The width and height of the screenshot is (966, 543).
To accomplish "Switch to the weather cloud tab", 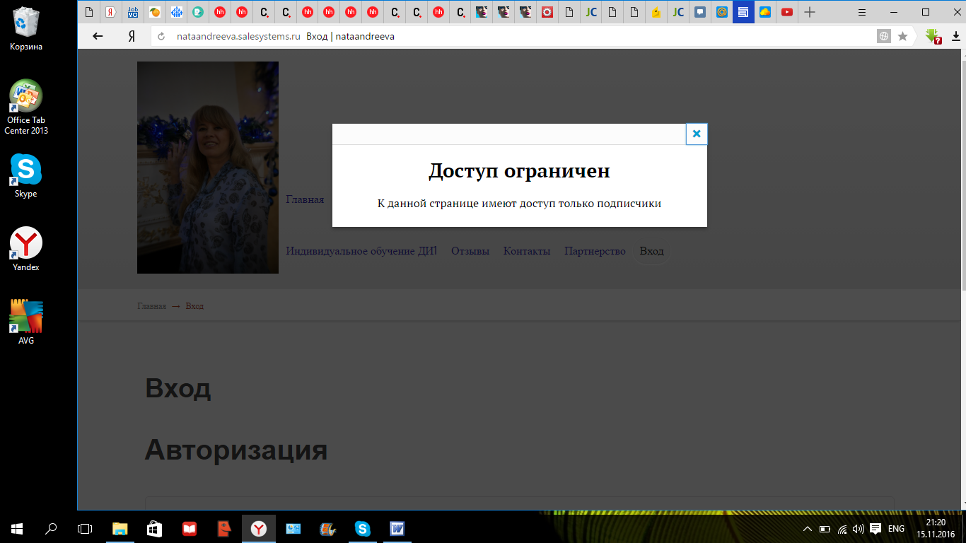I will pos(764,12).
